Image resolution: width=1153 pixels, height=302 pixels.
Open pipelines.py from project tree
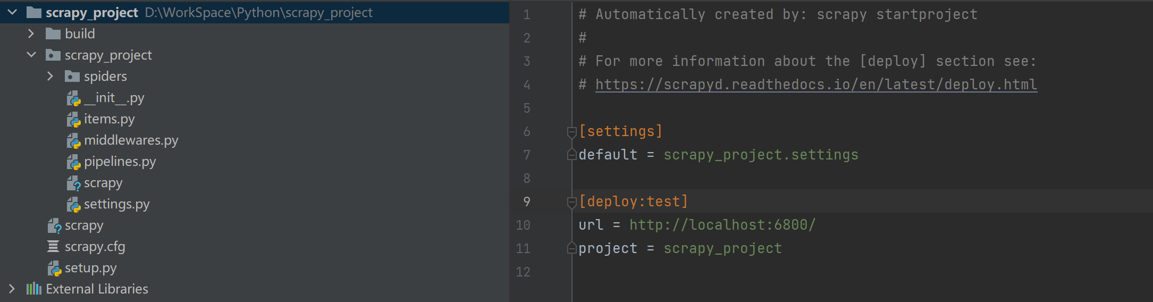point(120,162)
